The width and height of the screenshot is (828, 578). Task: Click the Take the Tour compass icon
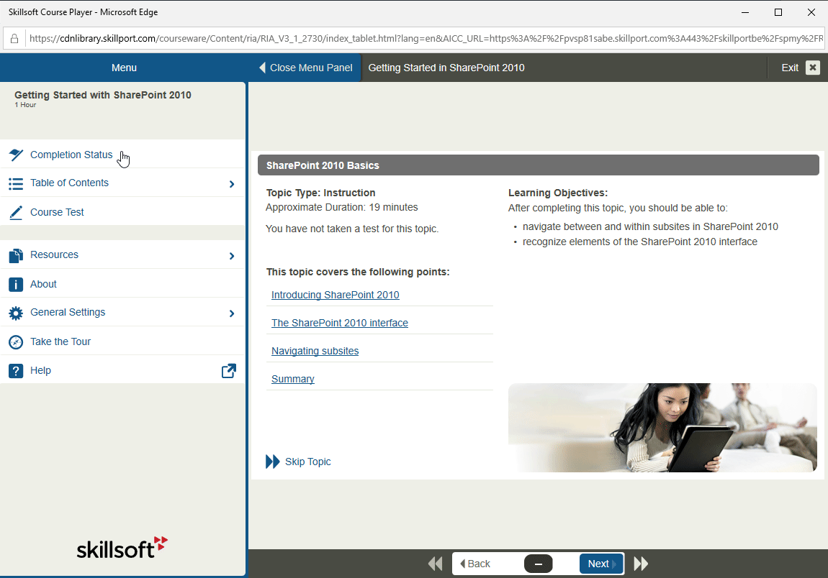pyautogui.click(x=16, y=342)
